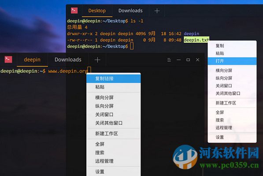Choose 复制 in right context menu
263x176 pixels.
click(x=232, y=46)
